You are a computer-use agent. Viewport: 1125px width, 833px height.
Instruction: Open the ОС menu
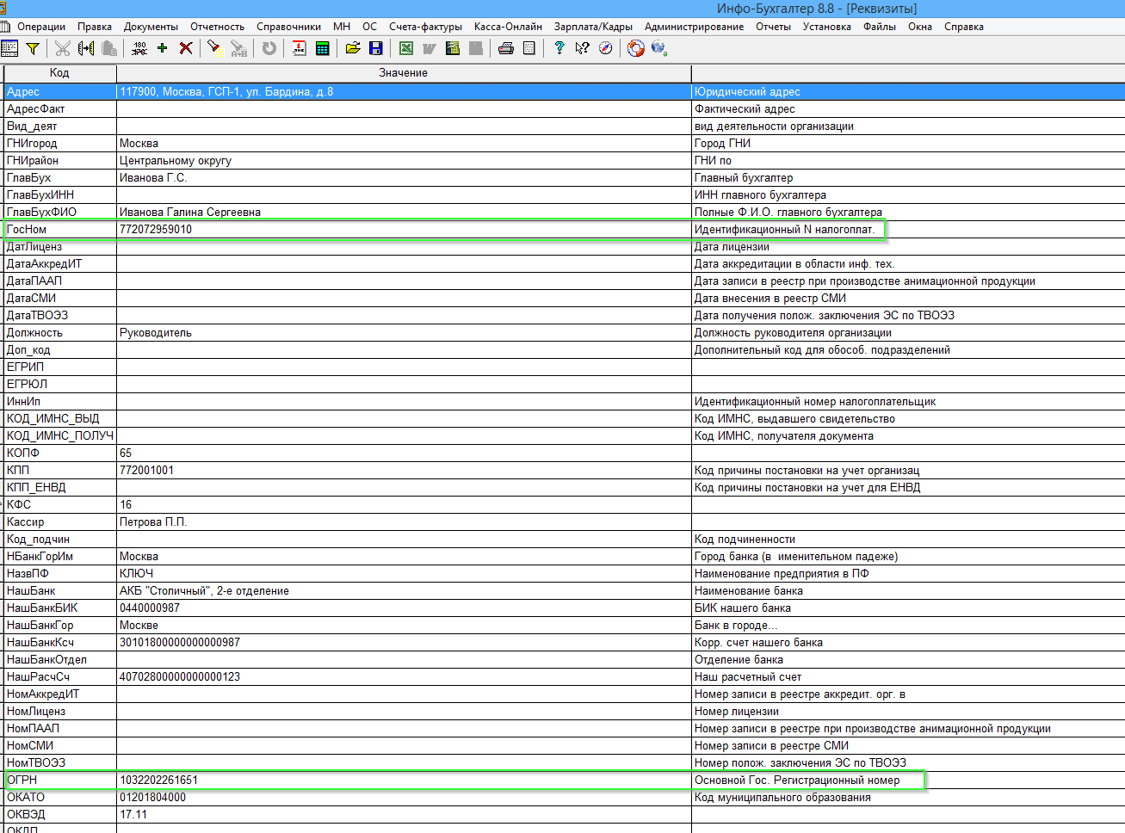(x=369, y=27)
